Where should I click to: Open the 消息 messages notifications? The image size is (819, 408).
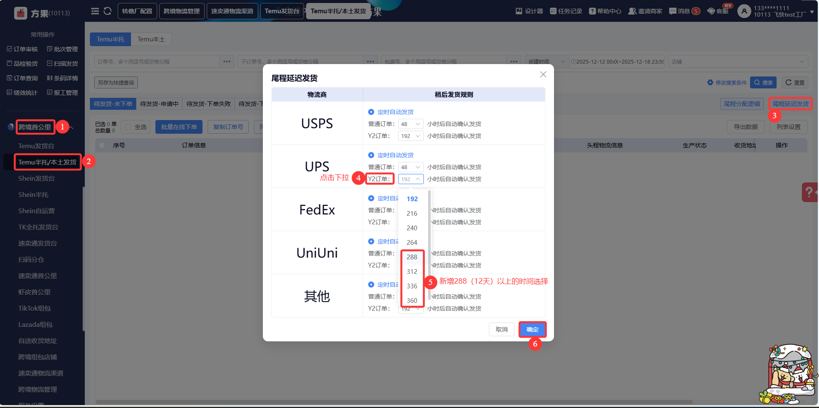684,11
